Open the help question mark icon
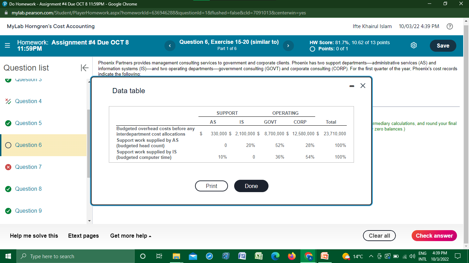The height and width of the screenshot is (263, 469). pyautogui.click(x=449, y=26)
